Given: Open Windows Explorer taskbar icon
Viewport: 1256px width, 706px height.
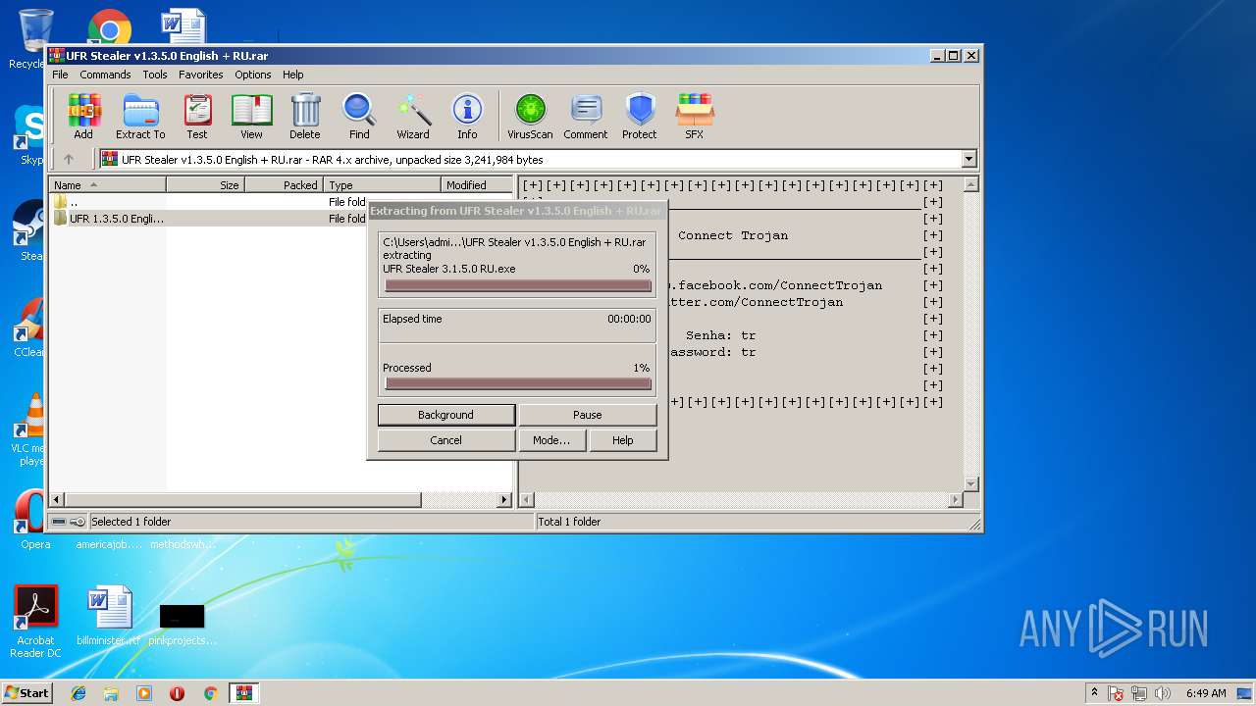Looking at the screenshot, I should 111,693.
